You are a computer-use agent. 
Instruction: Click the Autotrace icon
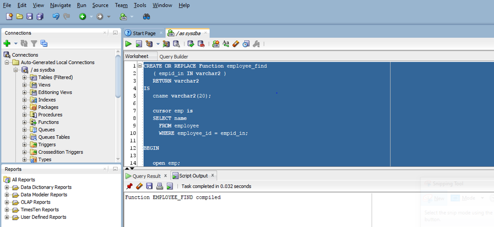point(166,44)
